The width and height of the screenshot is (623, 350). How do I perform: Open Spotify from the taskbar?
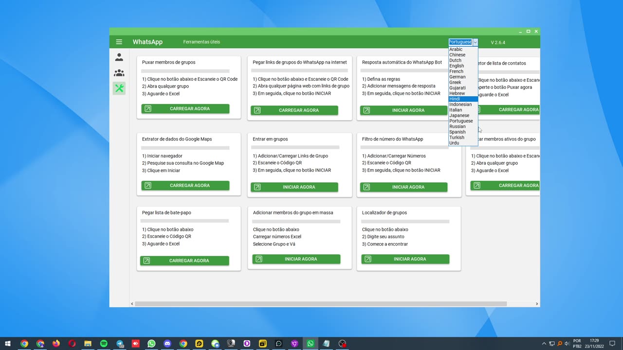click(x=104, y=344)
